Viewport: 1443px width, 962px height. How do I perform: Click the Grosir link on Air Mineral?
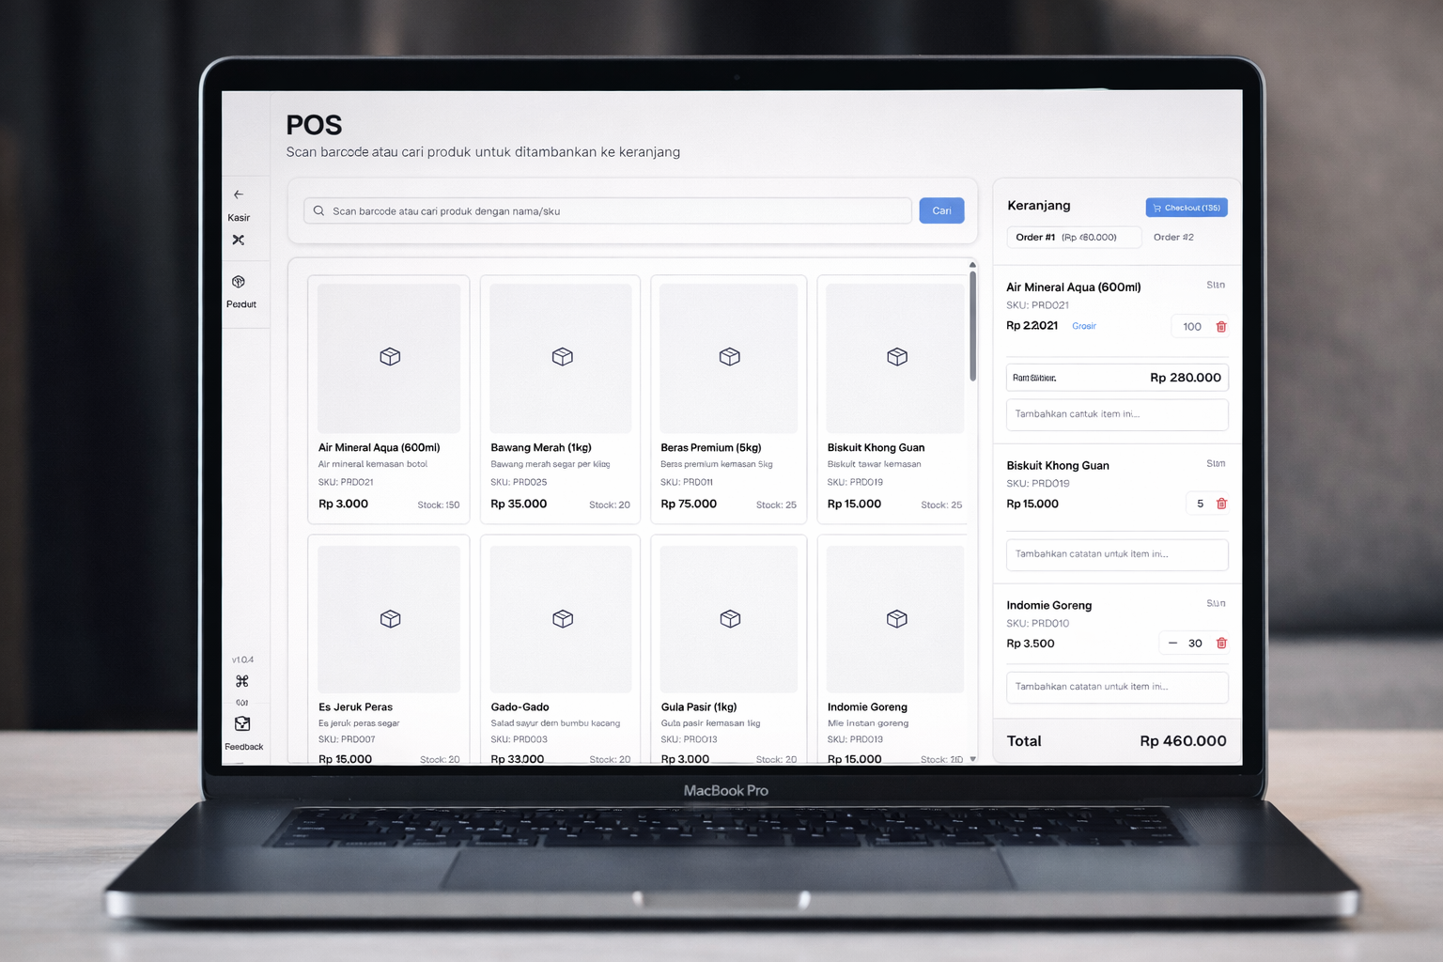pos(1084,326)
